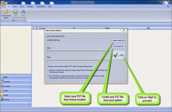172x112 pixels.
Task: Click the Save Repaired File disk icon
Action: tap(15, 12)
